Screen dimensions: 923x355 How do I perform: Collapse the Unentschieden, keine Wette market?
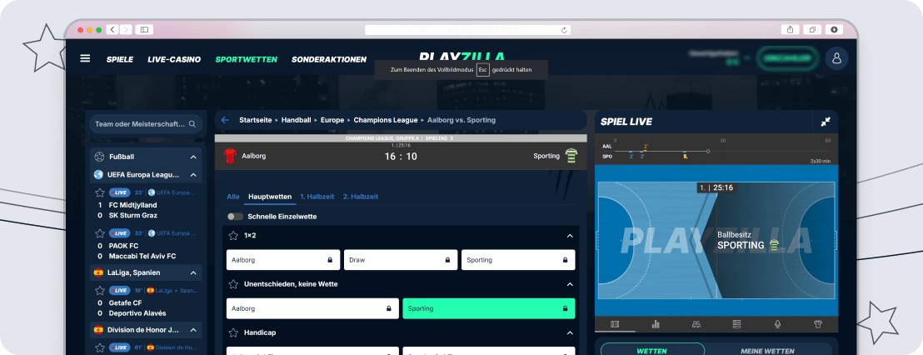569,284
